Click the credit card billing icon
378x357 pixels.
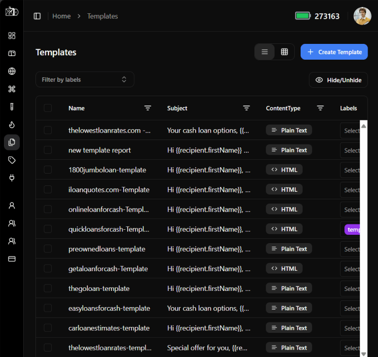point(12,258)
